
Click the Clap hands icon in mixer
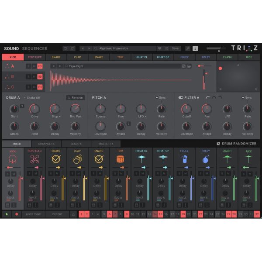click(77, 159)
